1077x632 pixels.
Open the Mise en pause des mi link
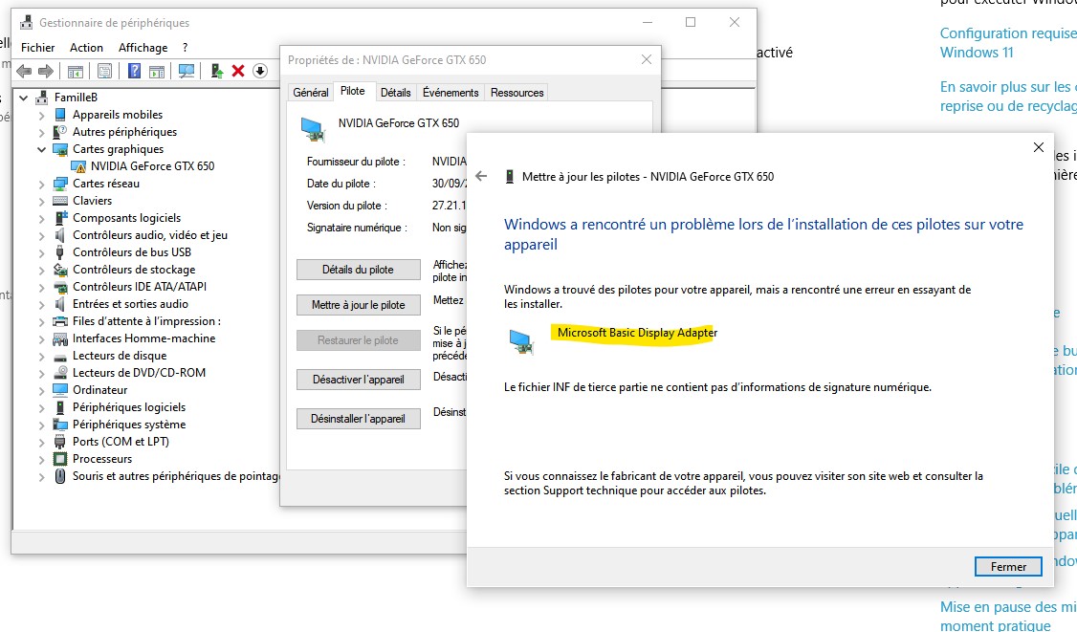click(x=1007, y=616)
